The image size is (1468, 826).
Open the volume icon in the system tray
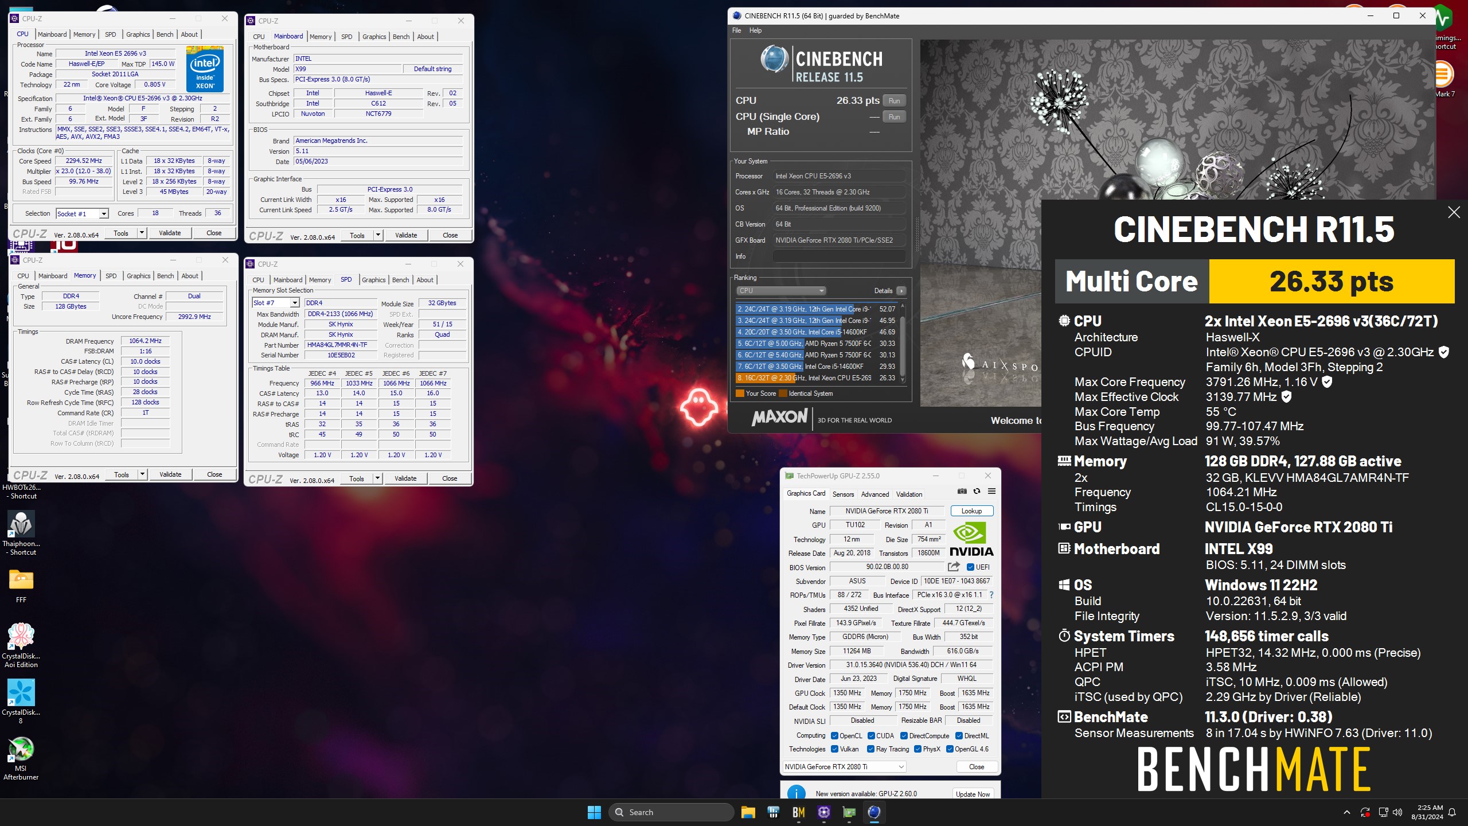click(x=1397, y=812)
